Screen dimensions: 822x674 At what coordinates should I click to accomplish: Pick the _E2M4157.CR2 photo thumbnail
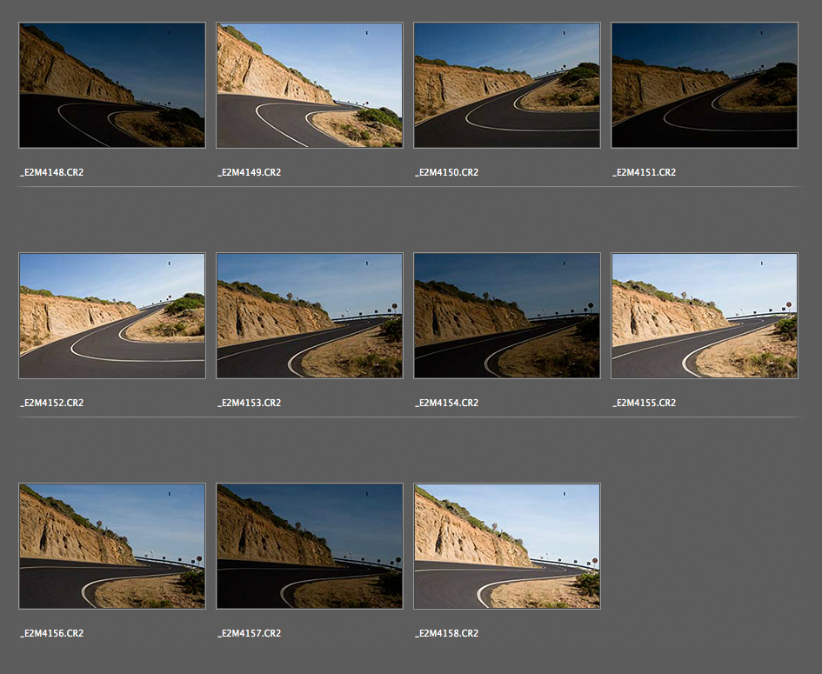(310, 546)
